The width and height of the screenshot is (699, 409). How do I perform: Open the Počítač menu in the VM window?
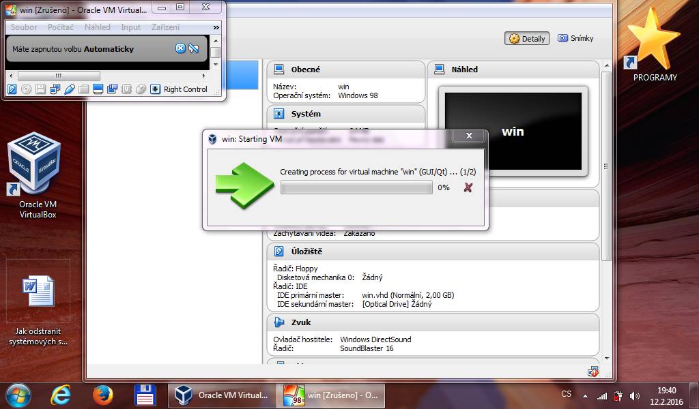[x=61, y=27]
